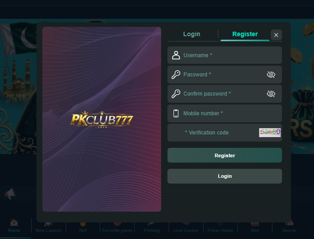This screenshot has width=314, height=239.
Task: Click the gray Login button below Register
Action: point(225,176)
